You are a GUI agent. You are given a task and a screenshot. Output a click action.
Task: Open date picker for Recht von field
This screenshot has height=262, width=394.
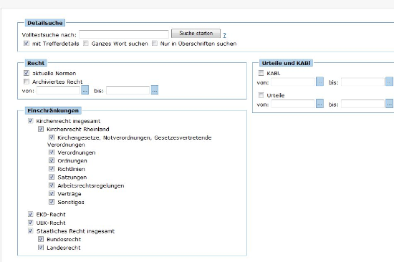(85, 90)
